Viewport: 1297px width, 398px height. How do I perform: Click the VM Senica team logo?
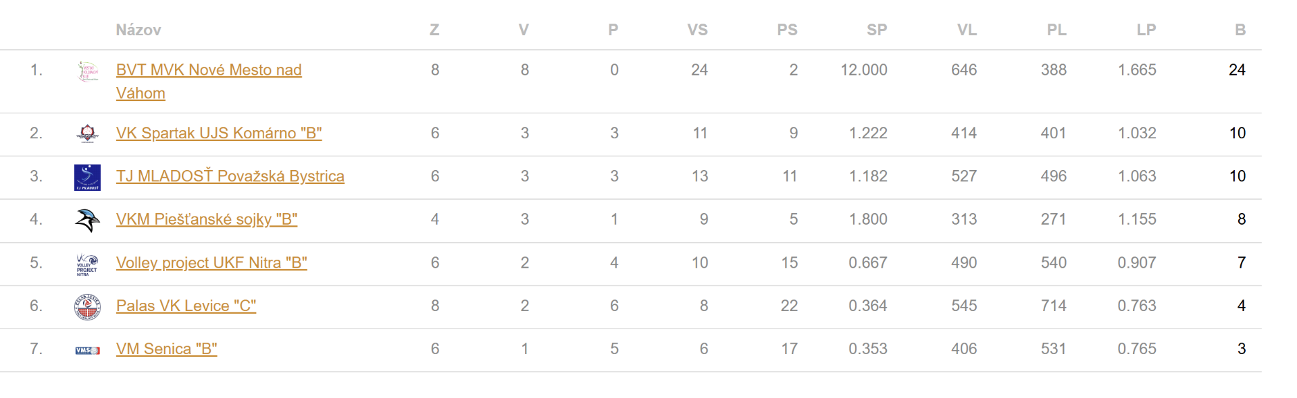point(88,350)
